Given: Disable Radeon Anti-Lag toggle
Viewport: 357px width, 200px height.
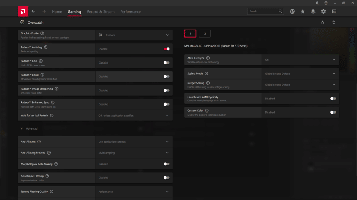Looking at the screenshot, I should click(x=166, y=49).
